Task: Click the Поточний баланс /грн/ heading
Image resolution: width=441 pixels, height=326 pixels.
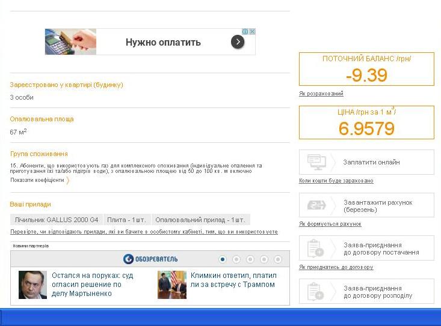Action: pos(366,59)
